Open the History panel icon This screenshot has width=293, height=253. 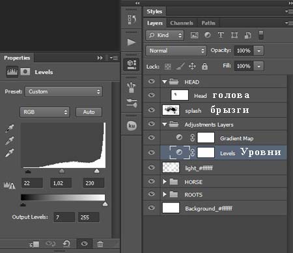coord(132,19)
